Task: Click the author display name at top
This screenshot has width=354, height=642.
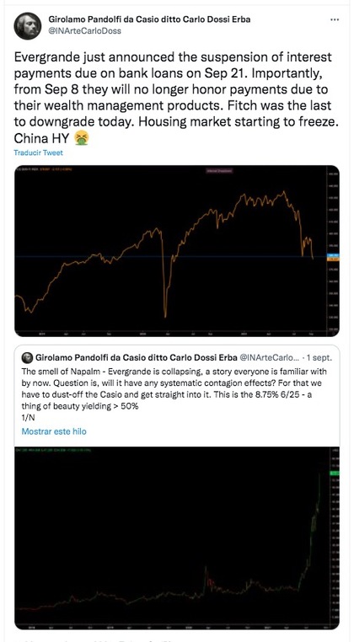Action: [x=149, y=19]
